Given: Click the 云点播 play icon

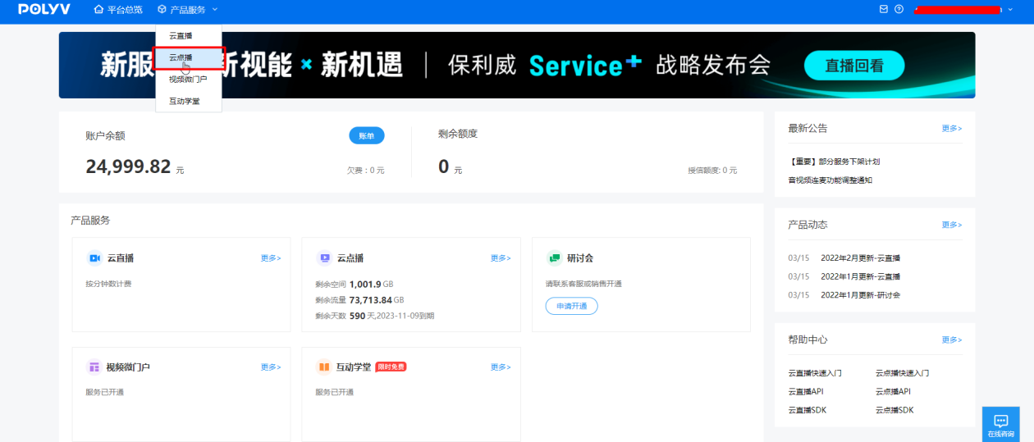Looking at the screenshot, I should click(324, 257).
